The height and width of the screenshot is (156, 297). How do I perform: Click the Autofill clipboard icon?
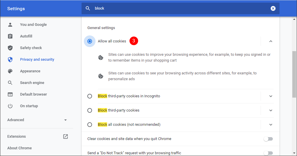tap(10, 36)
